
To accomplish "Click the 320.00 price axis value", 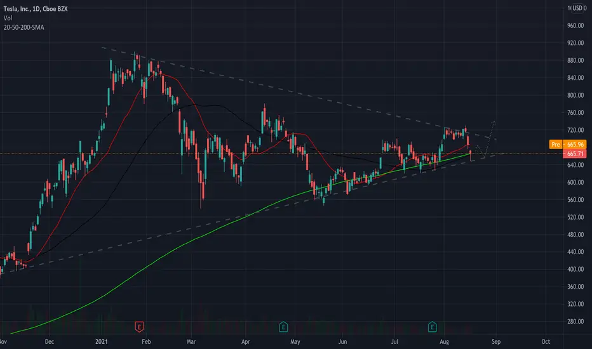I will (575, 304).
